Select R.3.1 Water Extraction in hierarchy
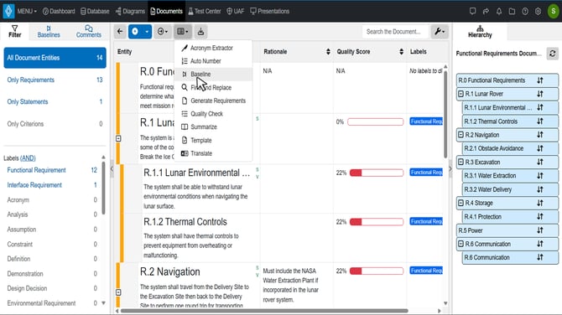Image resolution: width=562 pixels, height=315 pixels. pyautogui.click(x=510, y=176)
